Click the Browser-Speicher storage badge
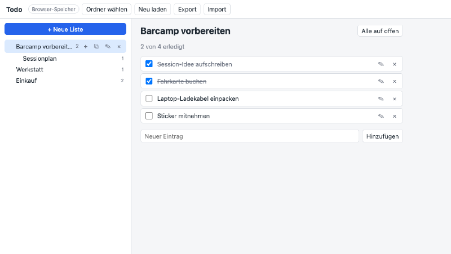This screenshot has height=254, width=451. point(54,9)
